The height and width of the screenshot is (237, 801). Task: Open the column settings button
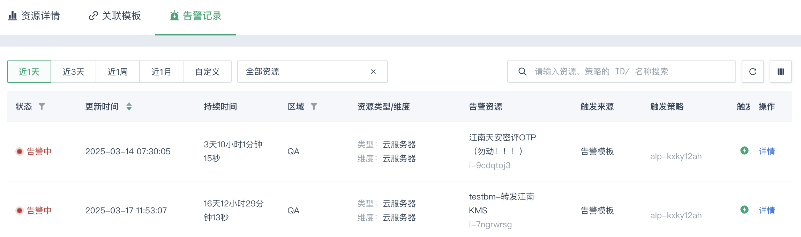pos(781,72)
